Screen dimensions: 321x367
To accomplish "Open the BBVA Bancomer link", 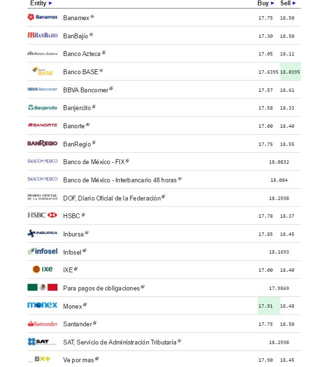I will pyautogui.click(x=86, y=90).
